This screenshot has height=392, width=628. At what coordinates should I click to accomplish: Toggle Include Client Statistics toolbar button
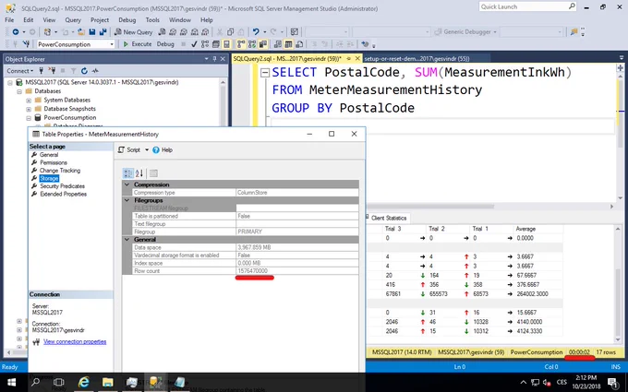click(263, 44)
